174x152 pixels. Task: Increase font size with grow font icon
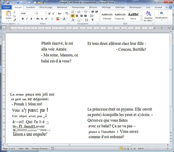[x=50, y=13]
